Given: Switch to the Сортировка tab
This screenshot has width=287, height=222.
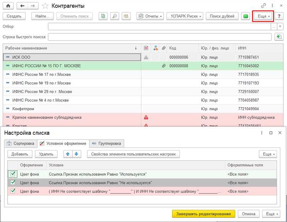Looking at the screenshot, I should click(20, 144).
